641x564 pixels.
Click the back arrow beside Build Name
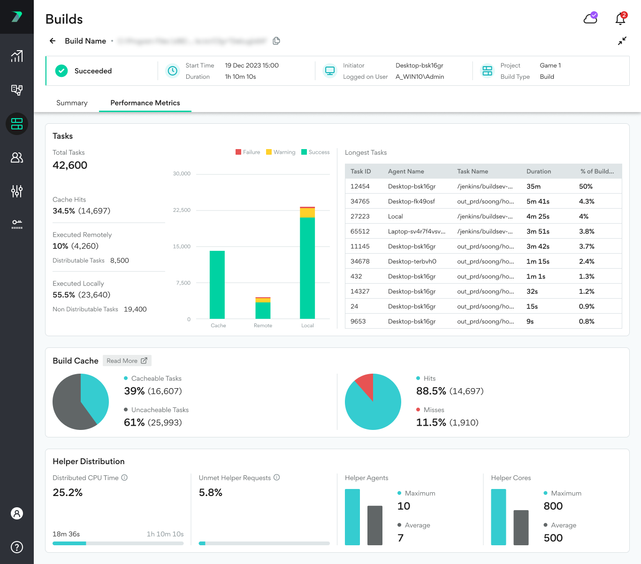click(53, 41)
